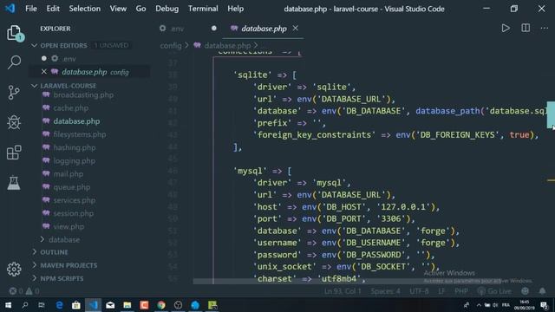Click the errors and warnings status indicator
The image size is (555, 312).
coord(24,291)
